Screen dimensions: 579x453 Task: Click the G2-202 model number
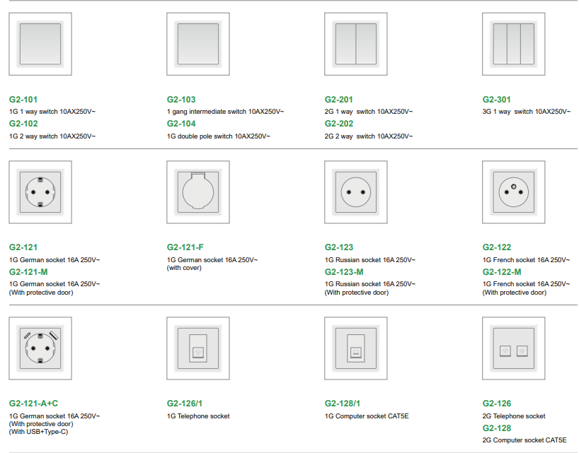[x=339, y=124]
